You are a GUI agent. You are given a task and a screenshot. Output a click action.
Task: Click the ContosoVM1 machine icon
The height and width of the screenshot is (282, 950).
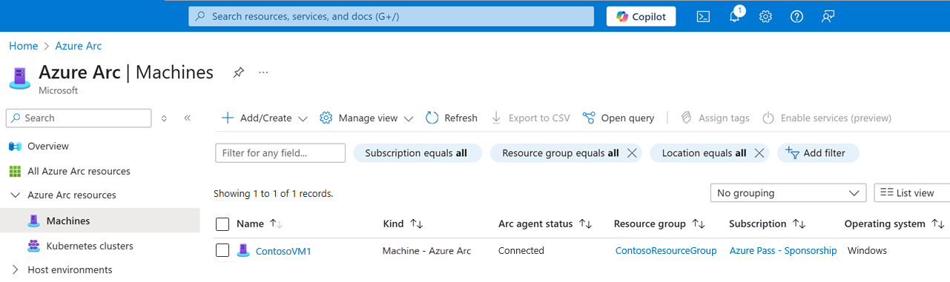point(243,251)
